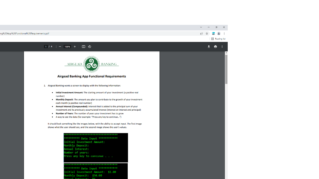319x179 pixels.
Task: Click the vertical scrollbar thumb
Action: point(226,69)
